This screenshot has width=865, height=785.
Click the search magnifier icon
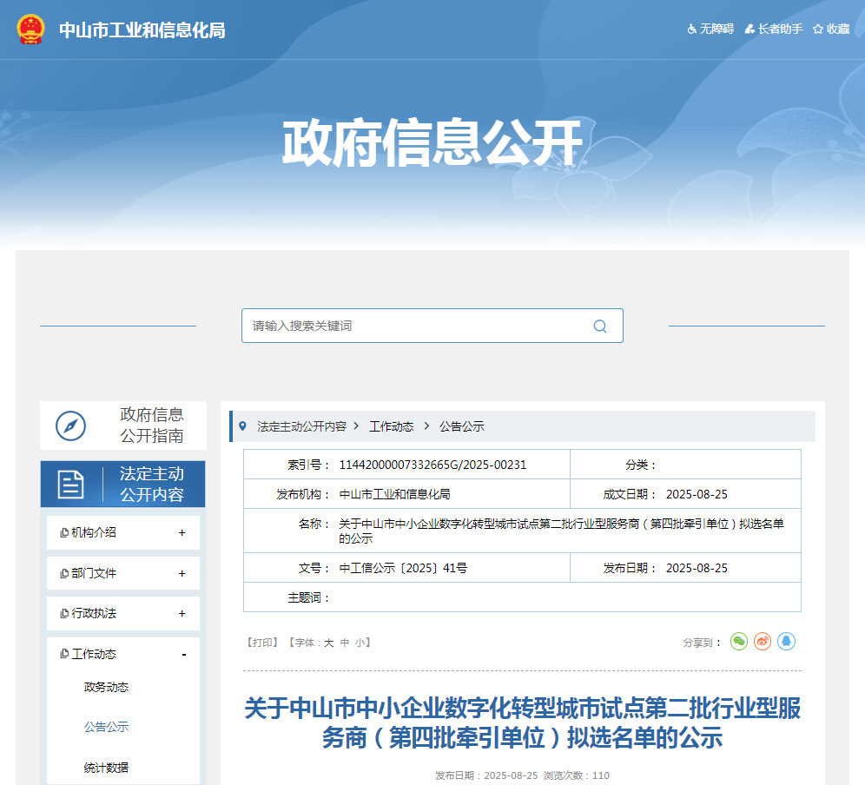click(600, 327)
